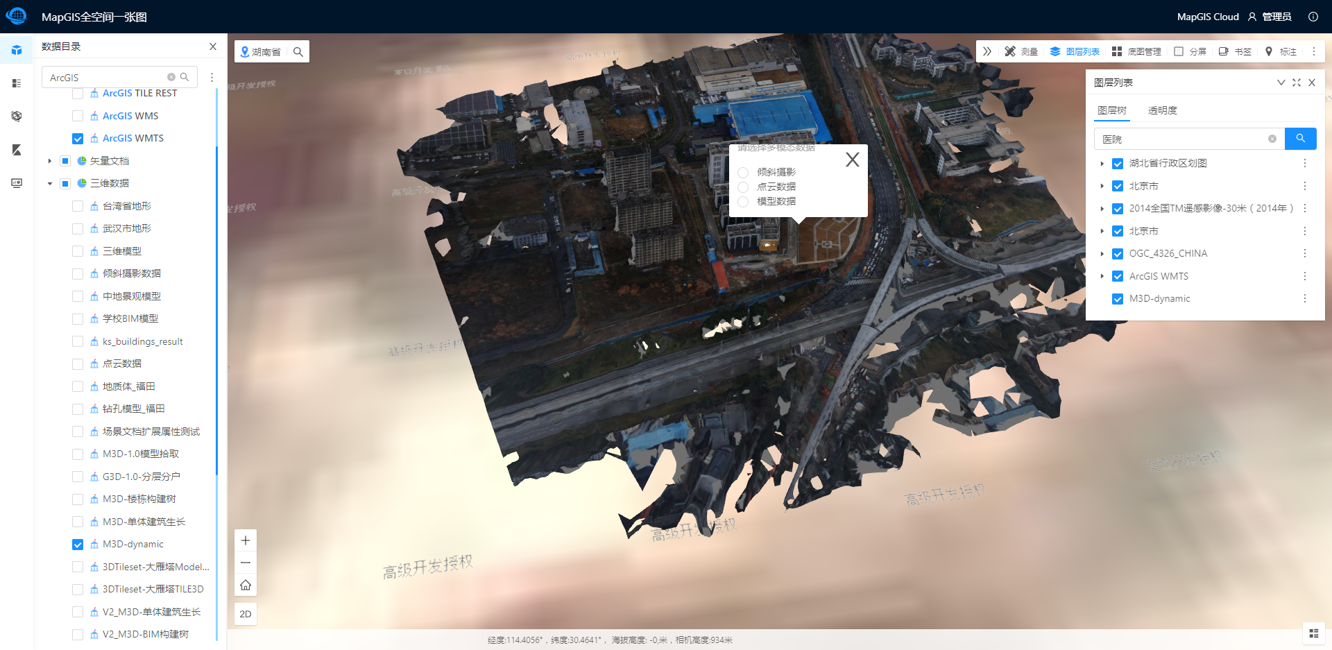Search the data catalog with magnifier icon
The image size is (1332, 650).
[185, 77]
